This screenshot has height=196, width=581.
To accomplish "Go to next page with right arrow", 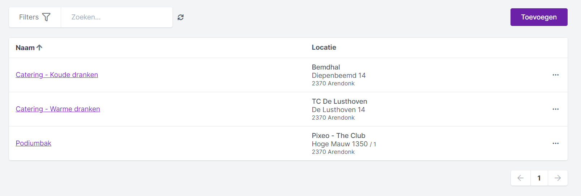I will 558,178.
